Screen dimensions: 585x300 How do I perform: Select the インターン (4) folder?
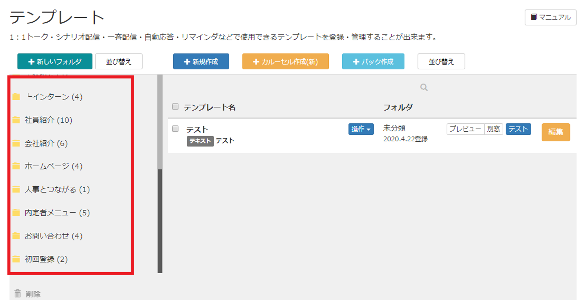click(55, 97)
